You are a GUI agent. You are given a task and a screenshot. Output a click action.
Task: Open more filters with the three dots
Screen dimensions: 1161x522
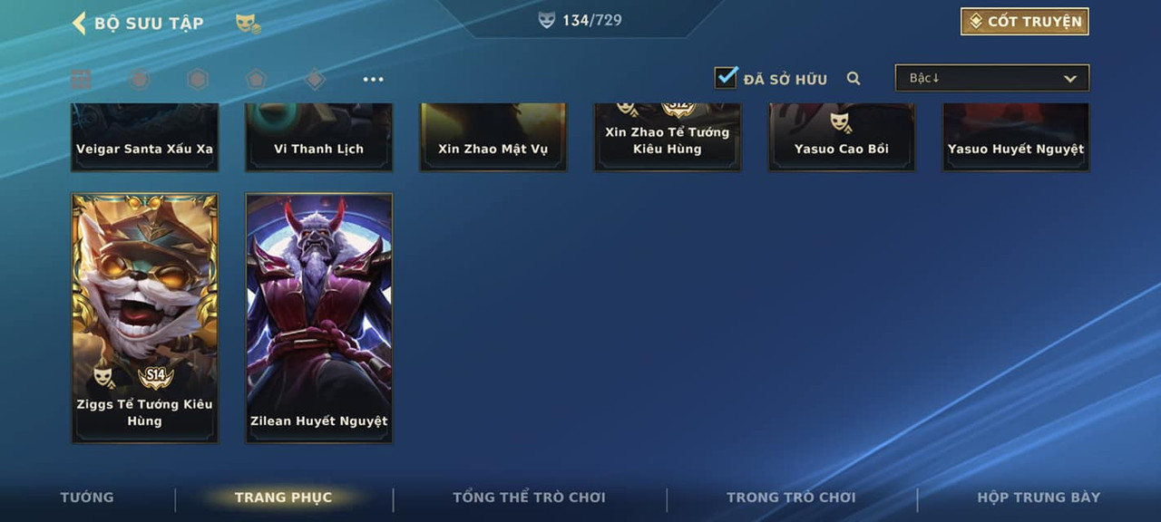point(373,80)
